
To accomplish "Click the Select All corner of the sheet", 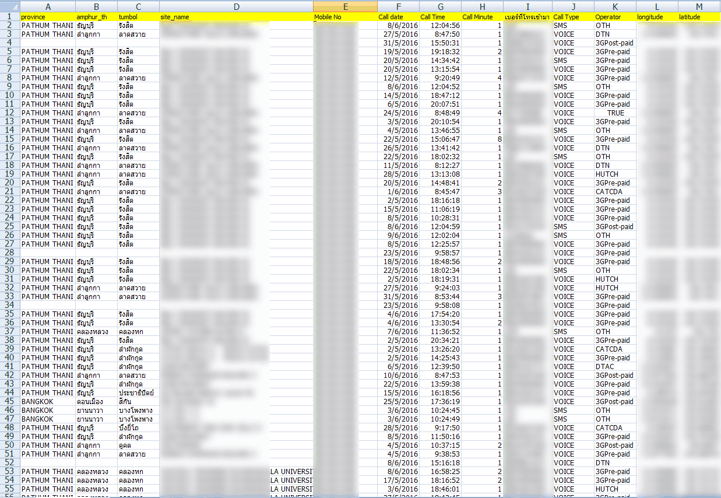I will [x=10, y=6].
